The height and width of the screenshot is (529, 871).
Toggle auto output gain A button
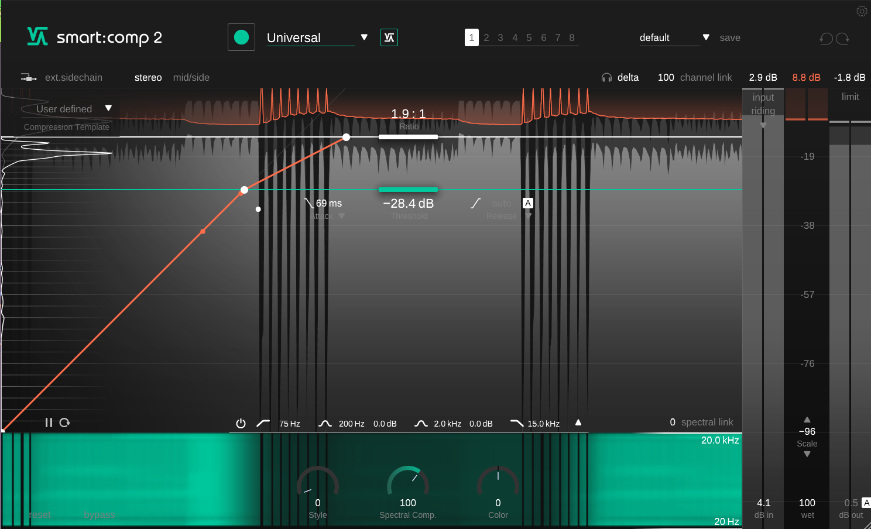click(866, 503)
